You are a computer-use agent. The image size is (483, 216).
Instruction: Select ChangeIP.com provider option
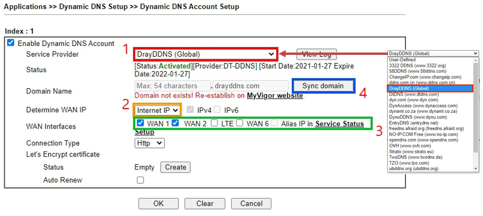click(x=425, y=77)
